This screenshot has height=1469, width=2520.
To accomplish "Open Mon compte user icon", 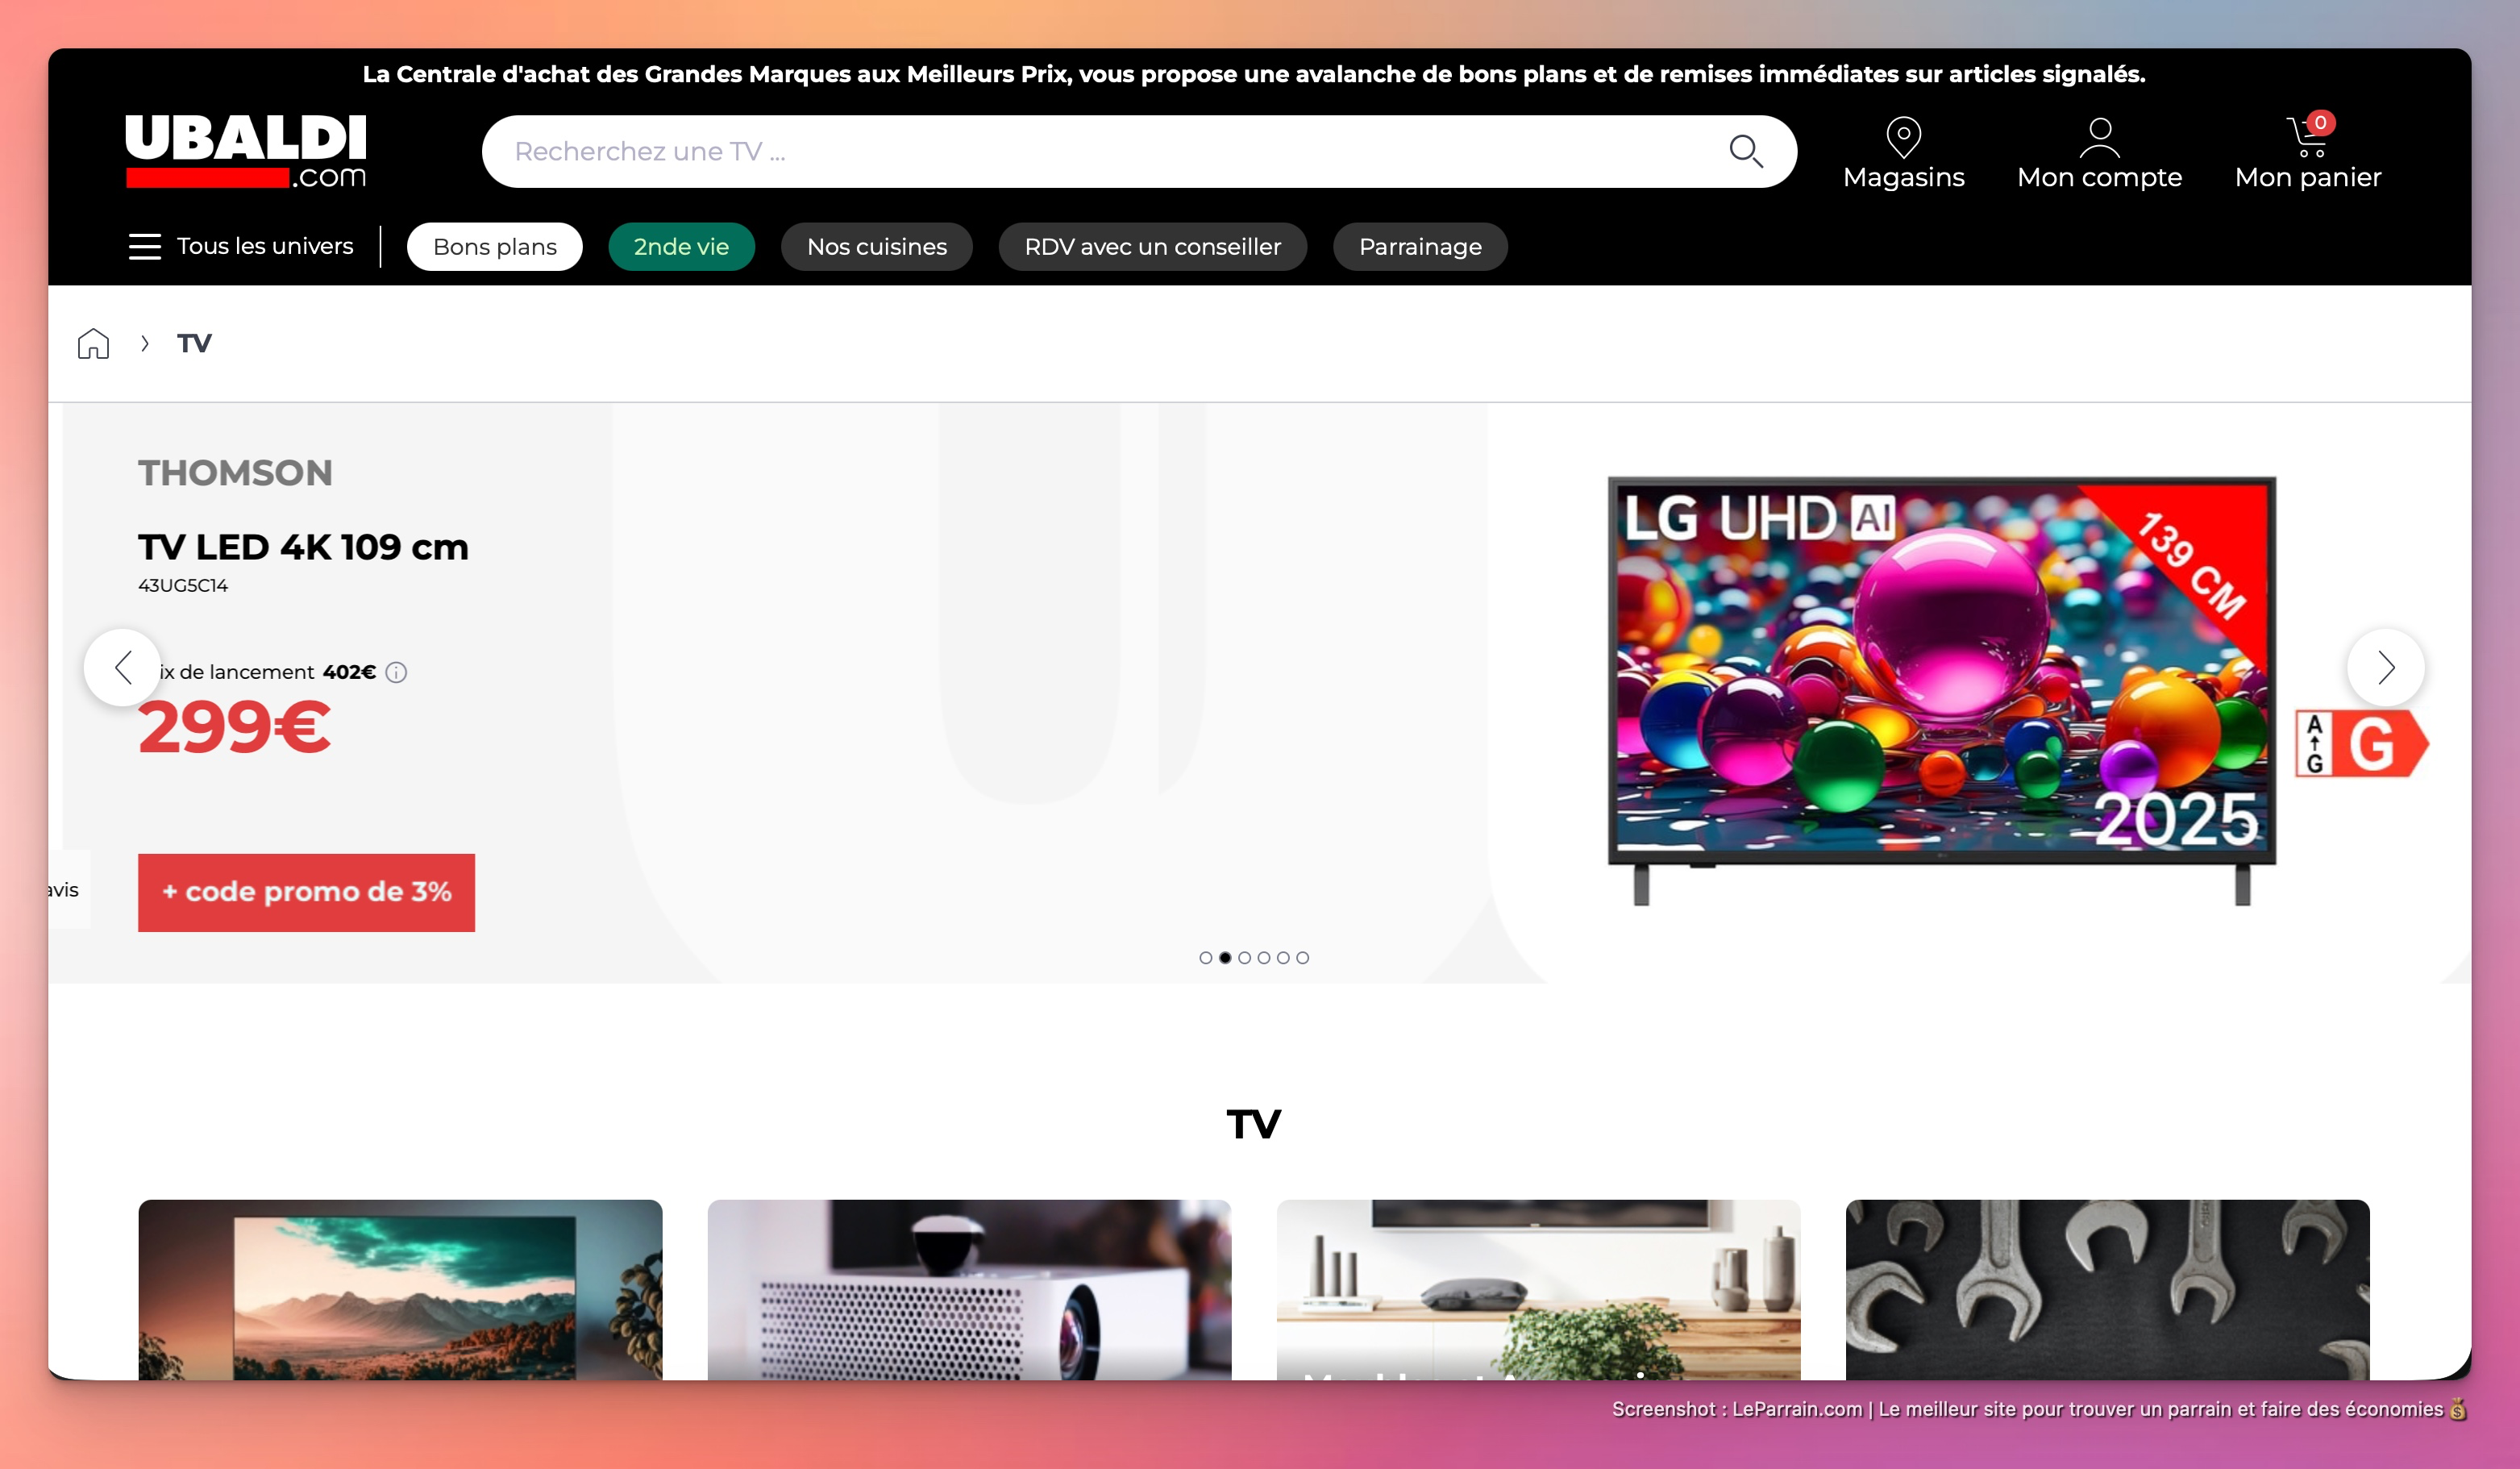I will [x=2099, y=137].
